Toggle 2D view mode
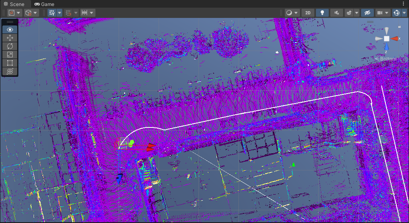 [x=308, y=13]
